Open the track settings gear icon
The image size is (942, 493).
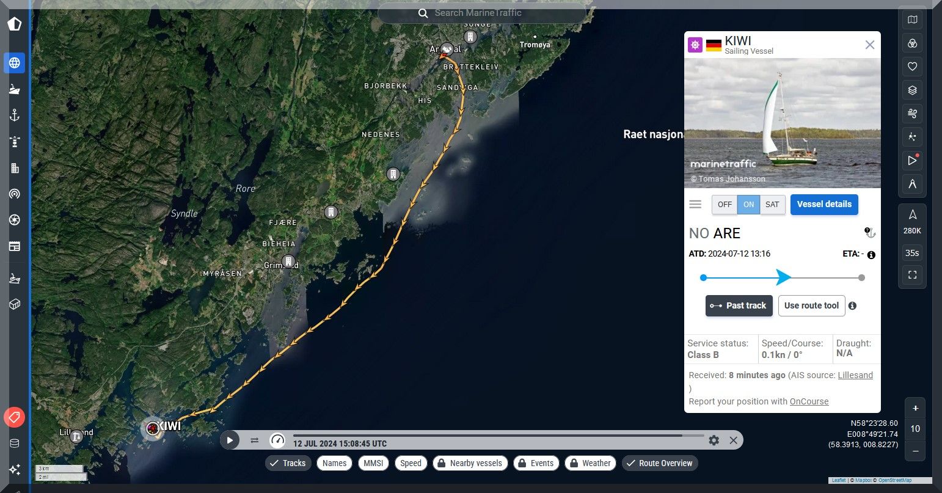(x=714, y=440)
